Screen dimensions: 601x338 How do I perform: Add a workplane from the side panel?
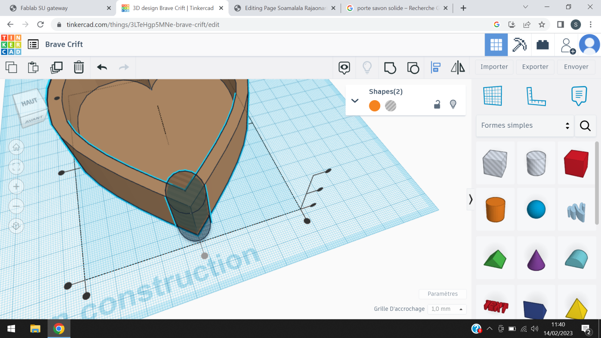pos(493,95)
